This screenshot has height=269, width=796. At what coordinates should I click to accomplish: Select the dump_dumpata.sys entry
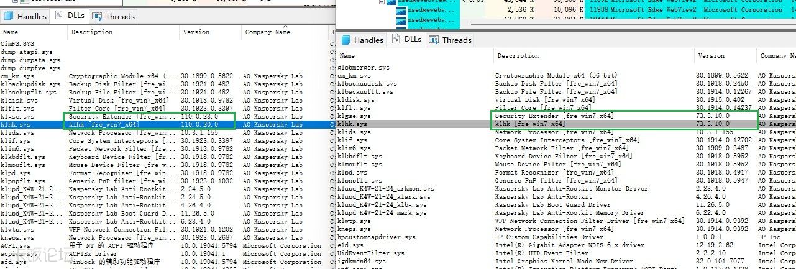[x=31, y=60]
